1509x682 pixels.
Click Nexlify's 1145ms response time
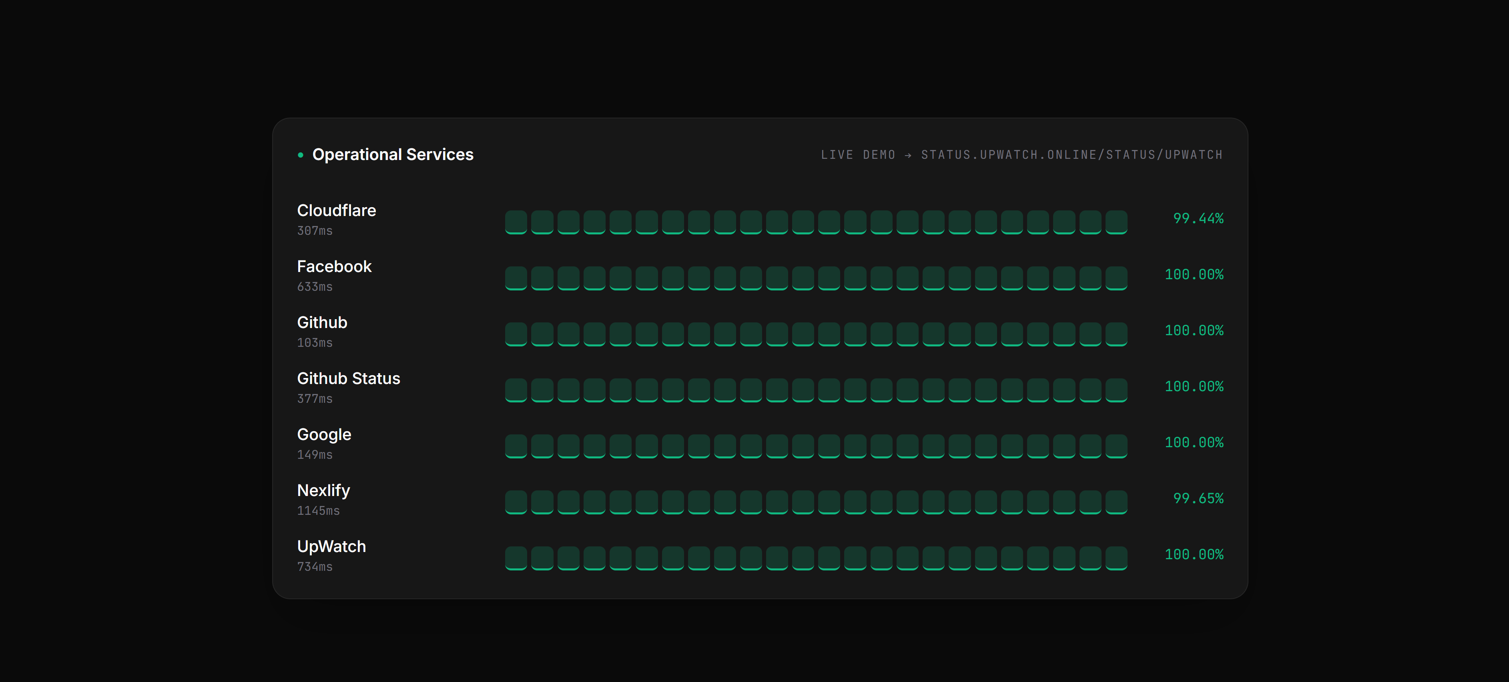pos(318,510)
